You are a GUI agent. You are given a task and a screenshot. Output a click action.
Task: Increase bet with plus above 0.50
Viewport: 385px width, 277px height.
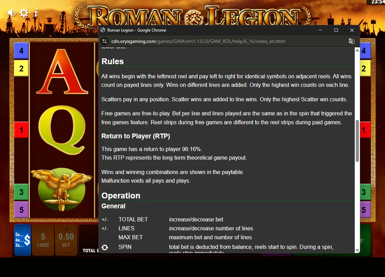(x=66, y=229)
